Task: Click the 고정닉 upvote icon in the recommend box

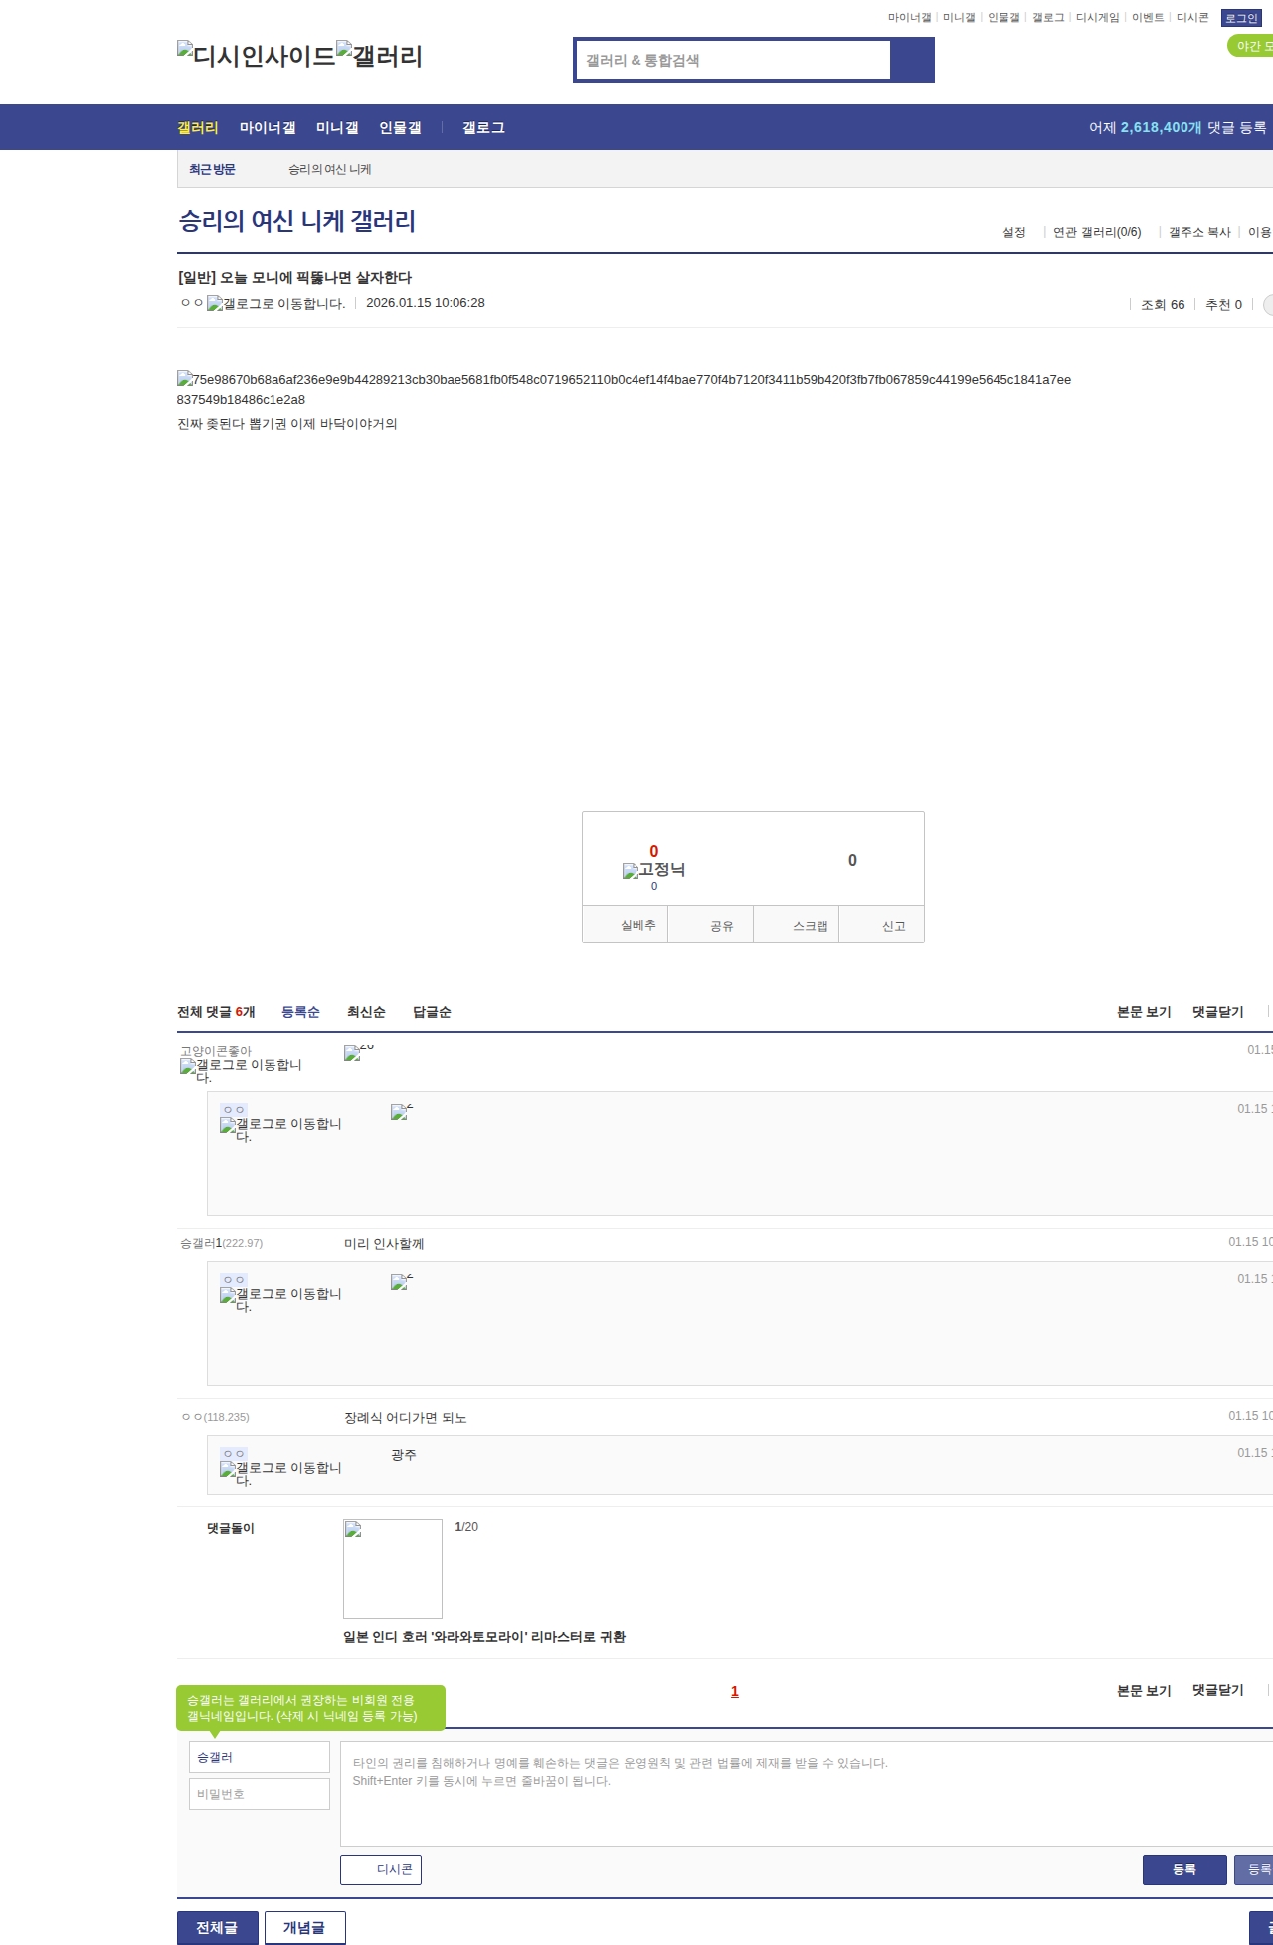Action: (654, 870)
